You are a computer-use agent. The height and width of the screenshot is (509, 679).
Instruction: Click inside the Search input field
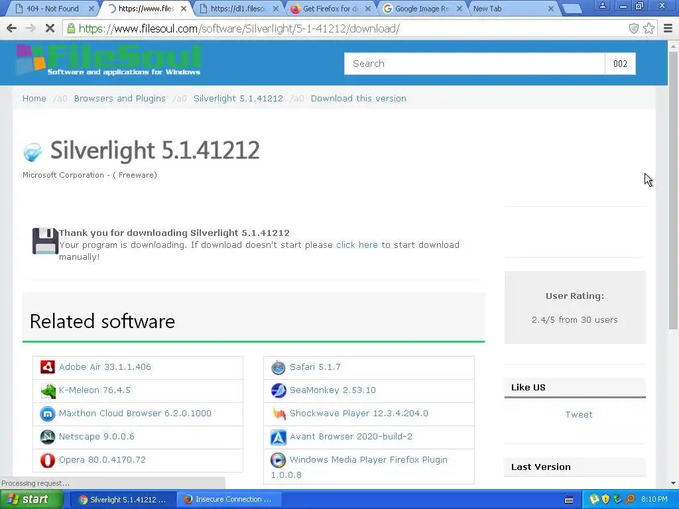point(475,64)
